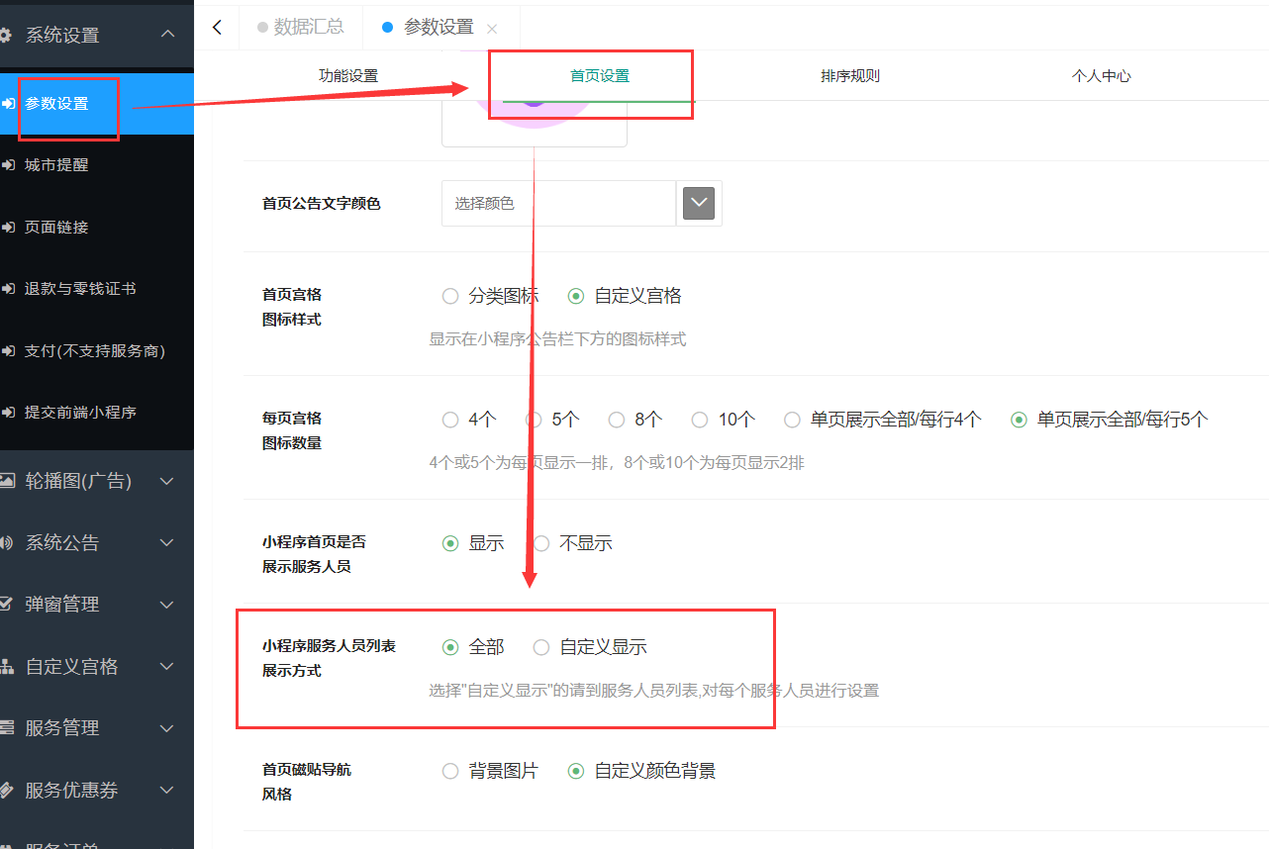Viewport: 1269px width, 849px height.
Task: Select 自定义显示 for staff list display
Action: coord(541,647)
